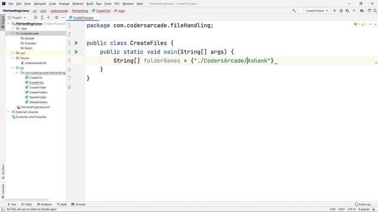Click the Stop process icon

354,11
